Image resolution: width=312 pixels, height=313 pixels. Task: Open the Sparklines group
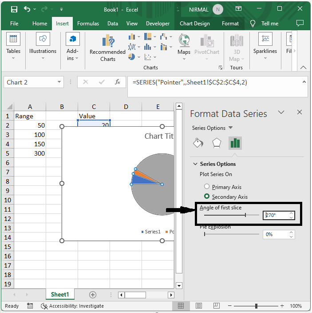click(x=265, y=46)
